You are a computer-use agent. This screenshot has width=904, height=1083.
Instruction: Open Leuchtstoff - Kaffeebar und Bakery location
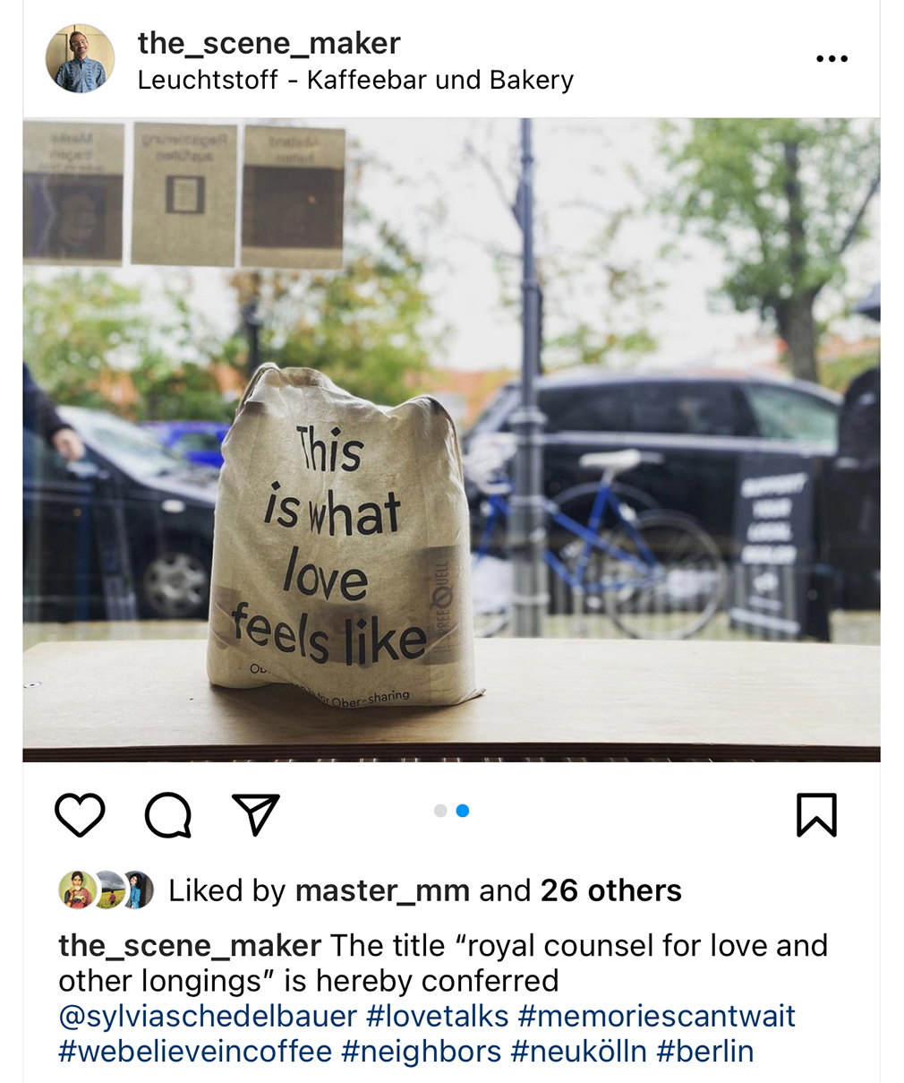pyautogui.click(x=355, y=80)
